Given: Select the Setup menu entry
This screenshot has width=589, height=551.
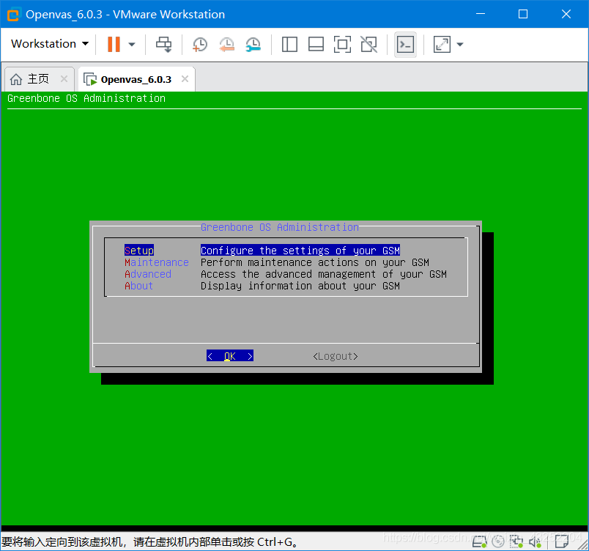Looking at the screenshot, I should 139,251.
